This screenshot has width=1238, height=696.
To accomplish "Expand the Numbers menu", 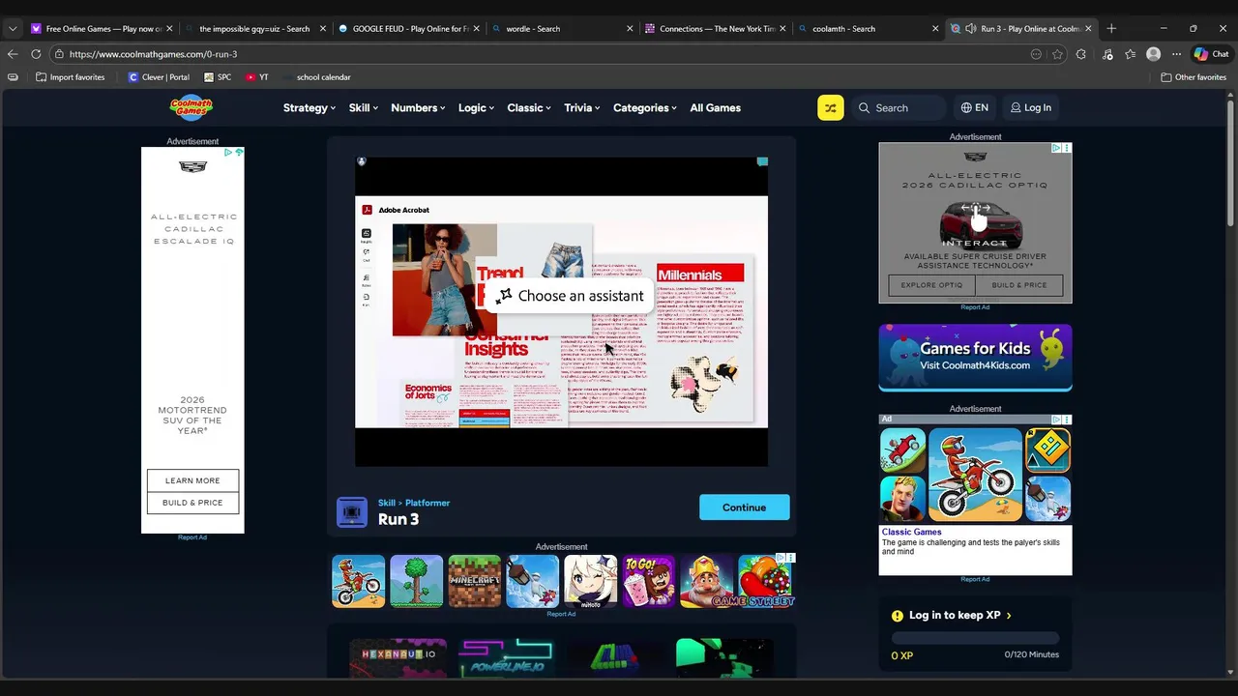I will pyautogui.click(x=418, y=107).
